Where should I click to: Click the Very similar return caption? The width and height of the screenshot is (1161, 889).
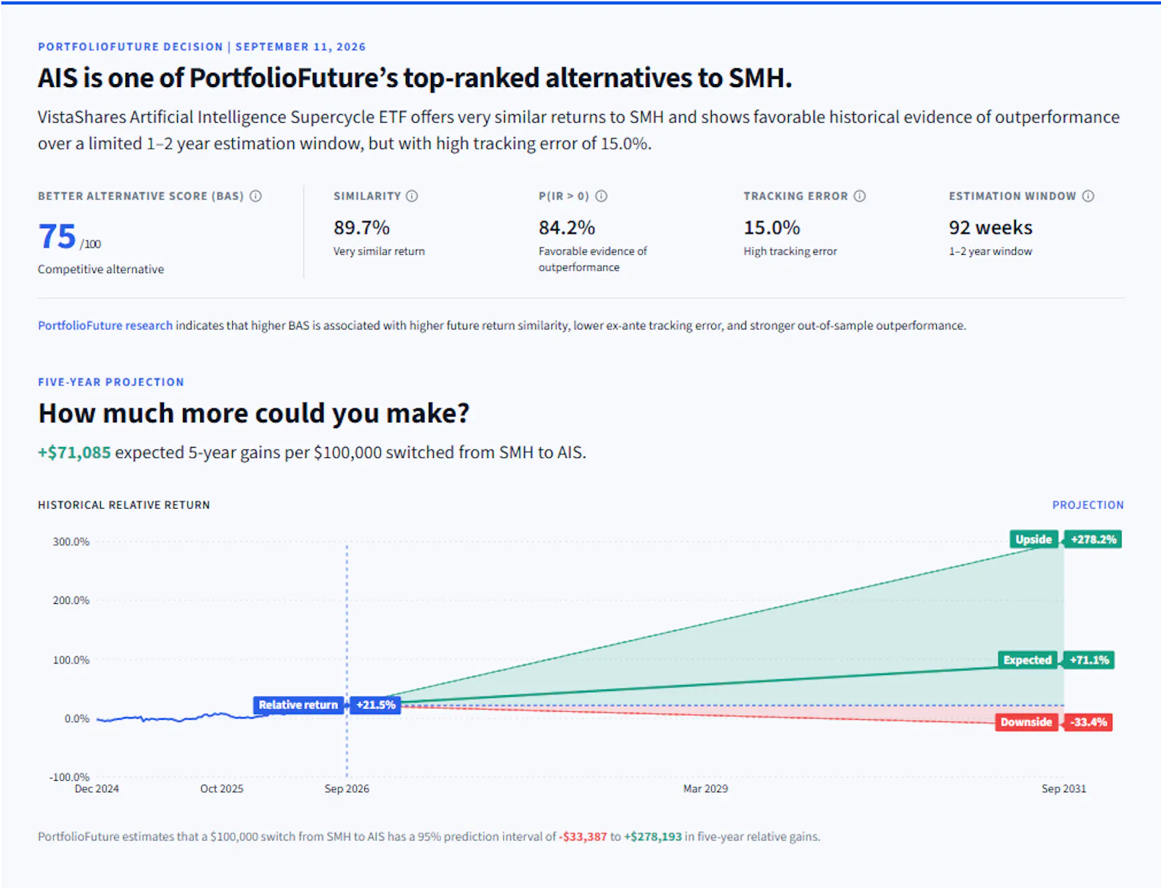tap(380, 251)
